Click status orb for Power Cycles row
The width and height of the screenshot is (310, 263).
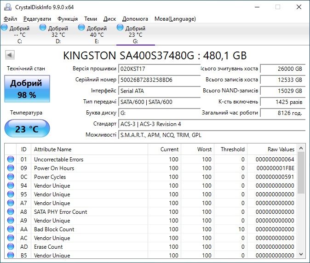coord(11,177)
